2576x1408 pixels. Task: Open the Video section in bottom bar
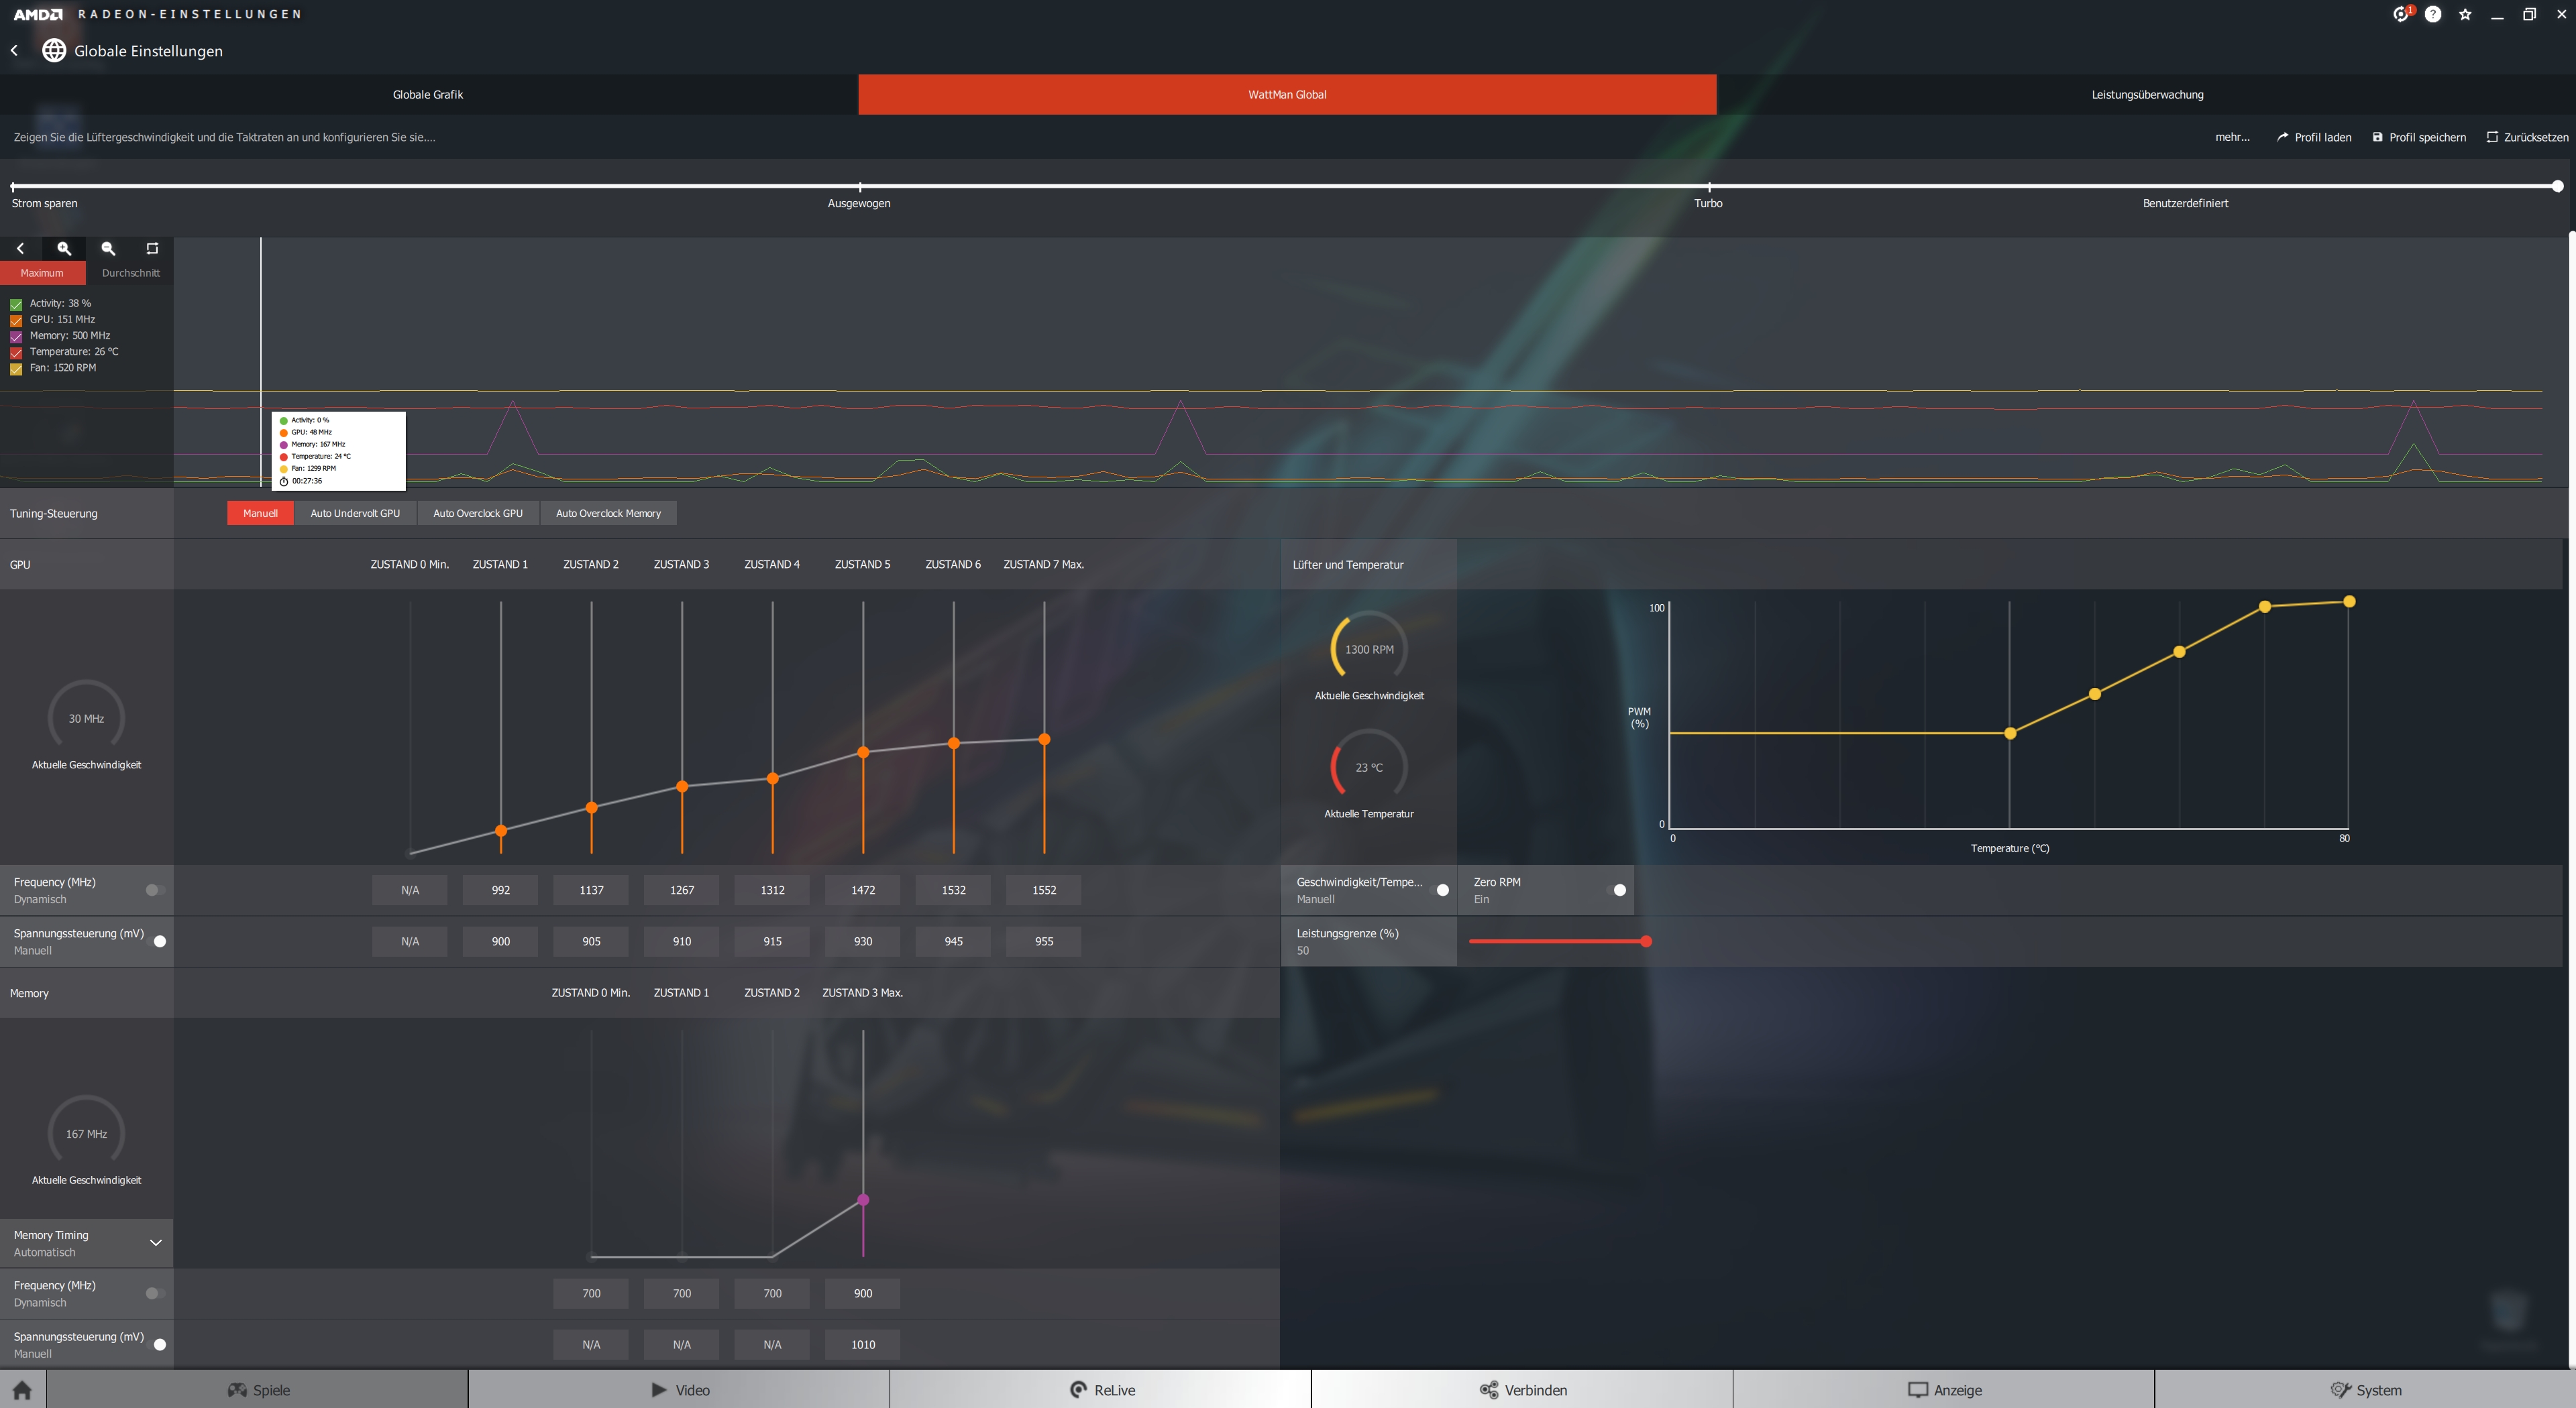pos(679,1390)
